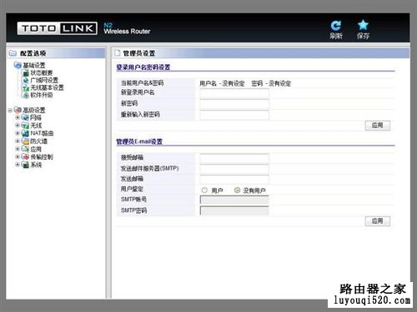Screen dimensions: 417x312
Task: Focus the 发送邮箱 input field
Action: 234,180
